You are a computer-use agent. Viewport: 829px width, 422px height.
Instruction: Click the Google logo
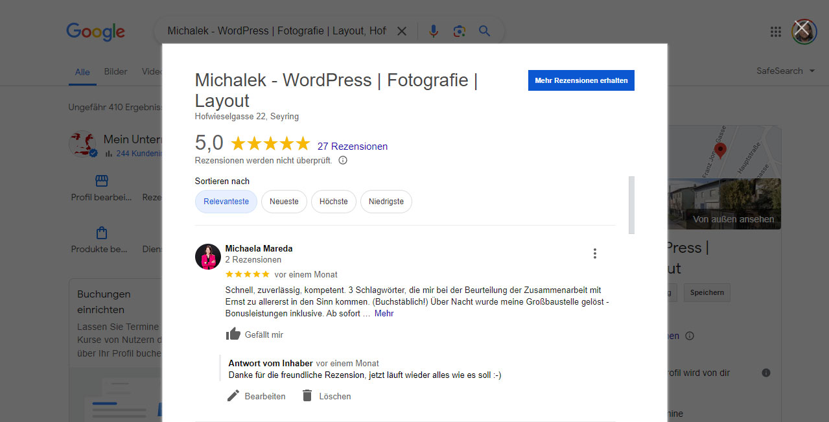95,31
